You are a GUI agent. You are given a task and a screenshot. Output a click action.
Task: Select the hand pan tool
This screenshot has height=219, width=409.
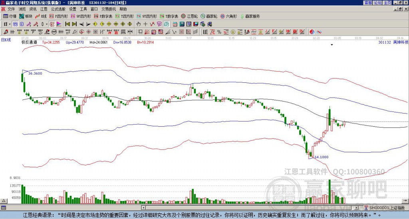(x=139, y=24)
